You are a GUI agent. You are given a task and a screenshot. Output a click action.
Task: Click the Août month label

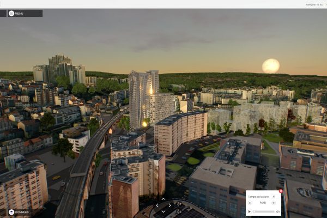click(x=263, y=203)
